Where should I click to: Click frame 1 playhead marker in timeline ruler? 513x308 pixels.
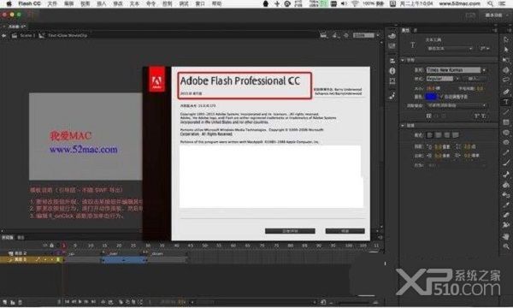click(64, 246)
